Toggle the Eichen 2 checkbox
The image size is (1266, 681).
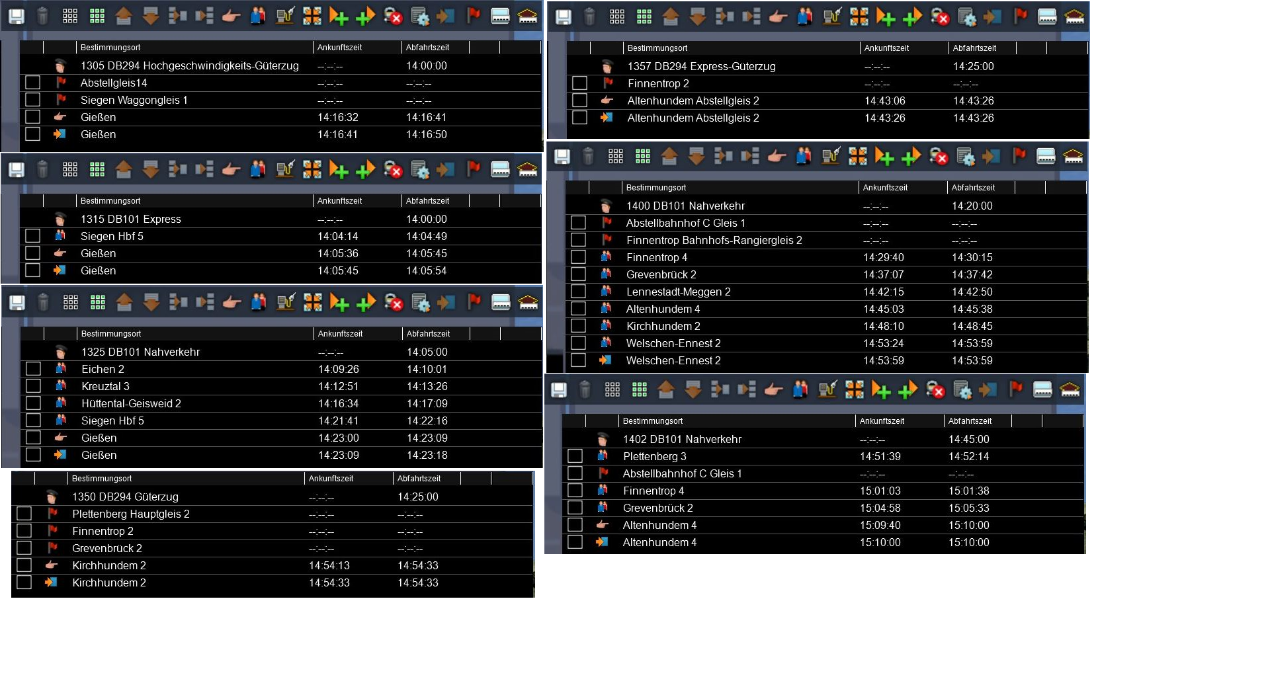(x=33, y=369)
